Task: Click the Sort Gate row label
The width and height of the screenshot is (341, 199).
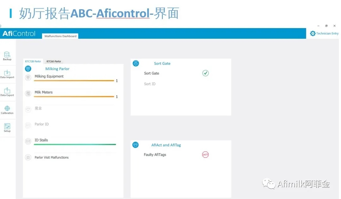Action: 152,73
